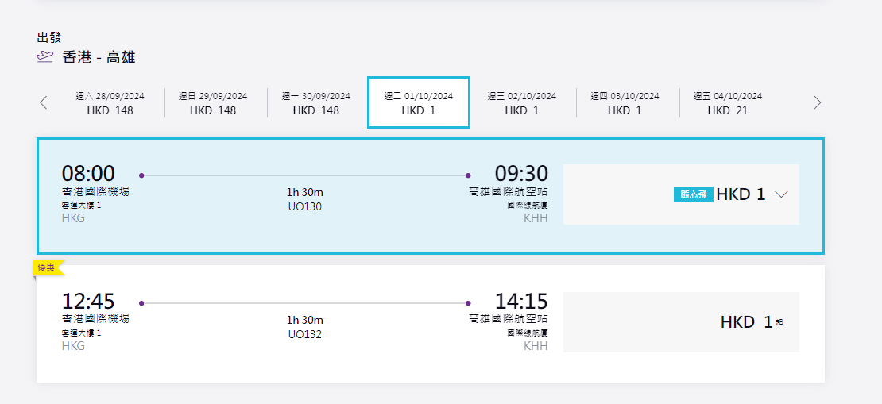Click the 隨心飛 fare badge
Viewport: 882px width, 404px height.
(x=693, y=194)
